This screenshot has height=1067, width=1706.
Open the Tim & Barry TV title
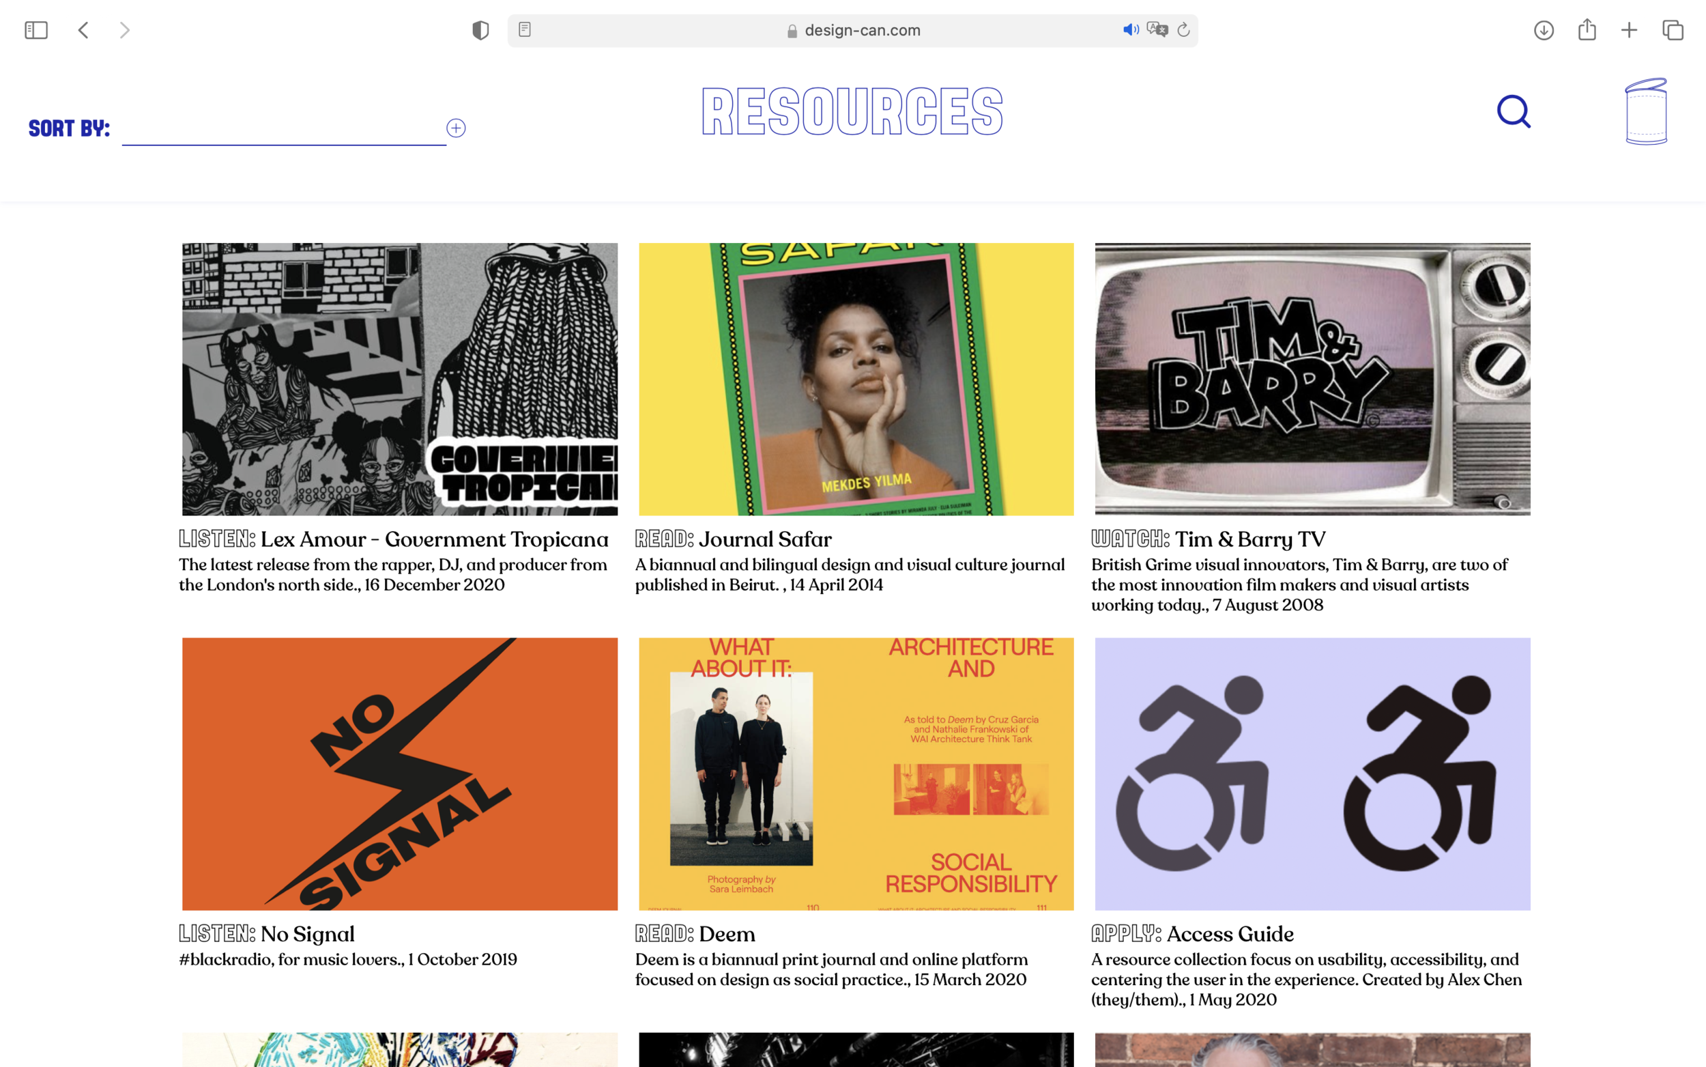coord(1250,539)
